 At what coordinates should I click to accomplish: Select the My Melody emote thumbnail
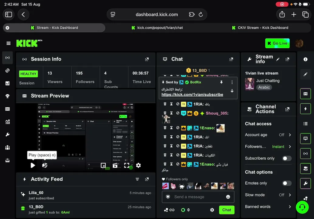pos(173,186)
